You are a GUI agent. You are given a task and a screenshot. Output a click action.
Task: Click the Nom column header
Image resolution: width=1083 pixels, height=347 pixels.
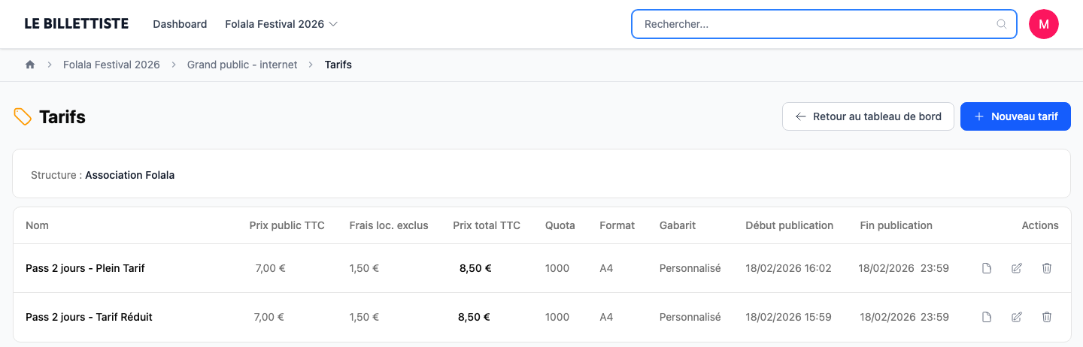tap(37, 225)
